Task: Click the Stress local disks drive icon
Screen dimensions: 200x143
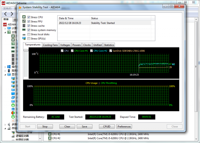Action: pos(24,34)
